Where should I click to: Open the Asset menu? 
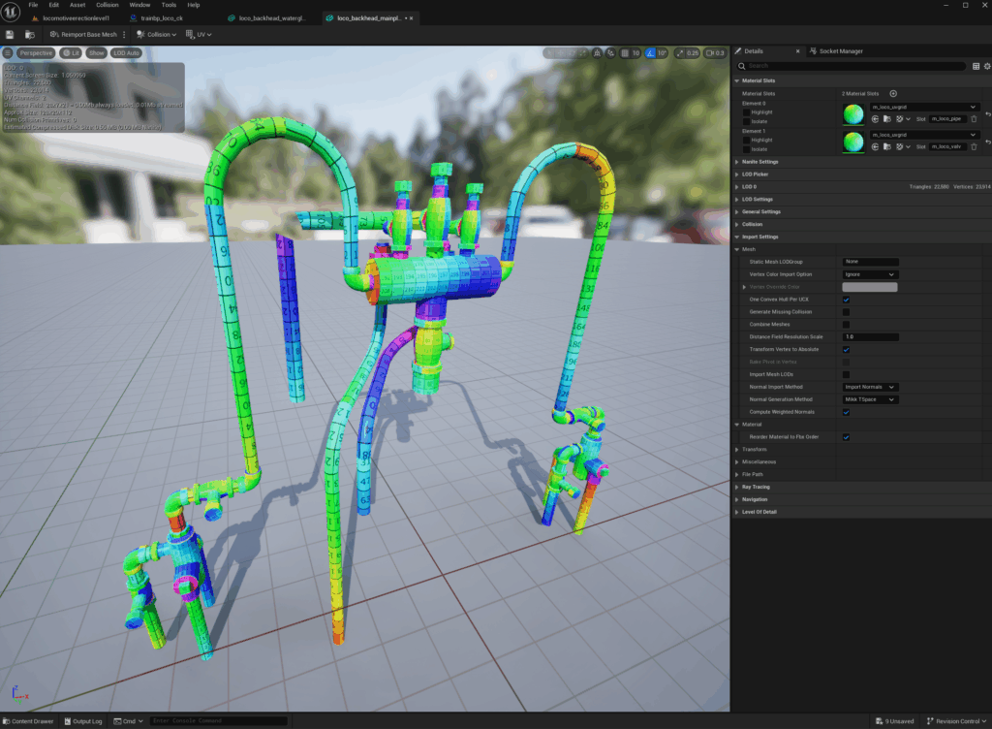tap(77, 5)
